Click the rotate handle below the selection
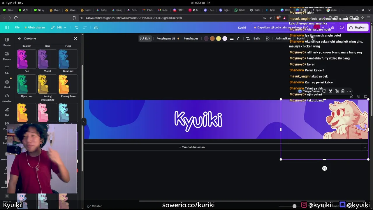Viewport: 373px width, 210px height. [x=325, y=168]
